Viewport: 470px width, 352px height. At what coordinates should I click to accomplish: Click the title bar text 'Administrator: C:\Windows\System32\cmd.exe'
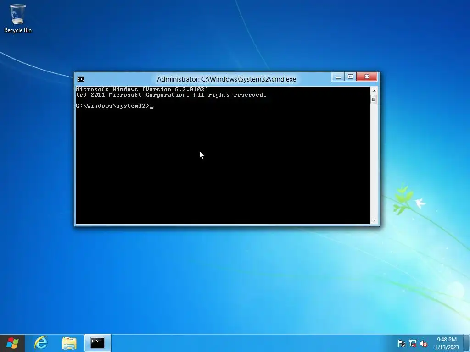[226, 79]
